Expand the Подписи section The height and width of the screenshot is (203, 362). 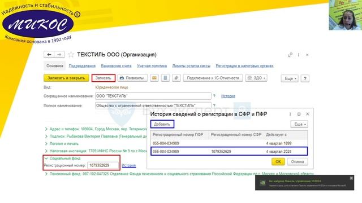point(46,136)
